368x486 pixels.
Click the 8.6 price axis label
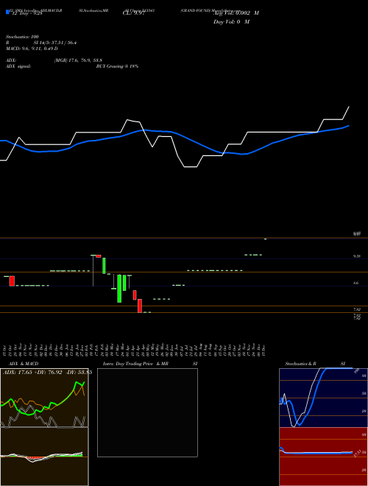[356, 283]
